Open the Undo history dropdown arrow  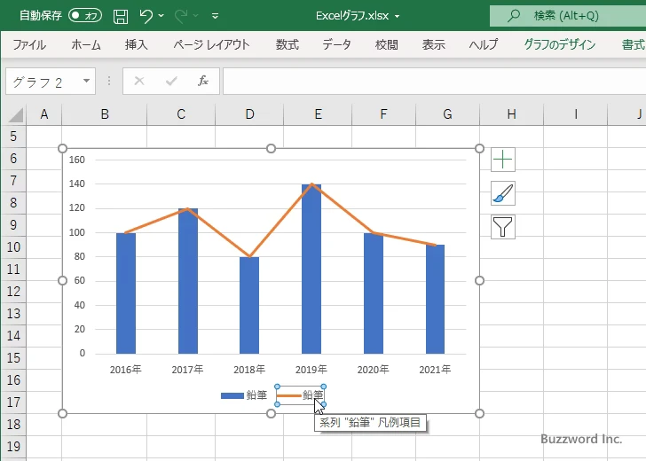161,16
